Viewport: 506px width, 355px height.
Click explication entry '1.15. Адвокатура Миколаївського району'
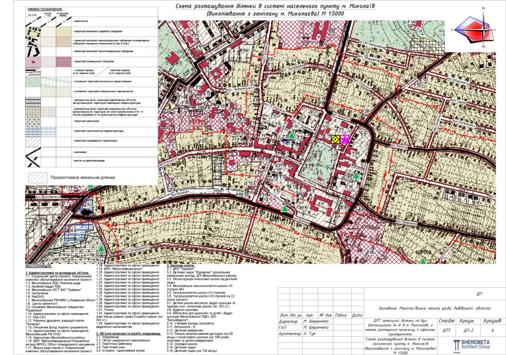[x=55, y=337]
